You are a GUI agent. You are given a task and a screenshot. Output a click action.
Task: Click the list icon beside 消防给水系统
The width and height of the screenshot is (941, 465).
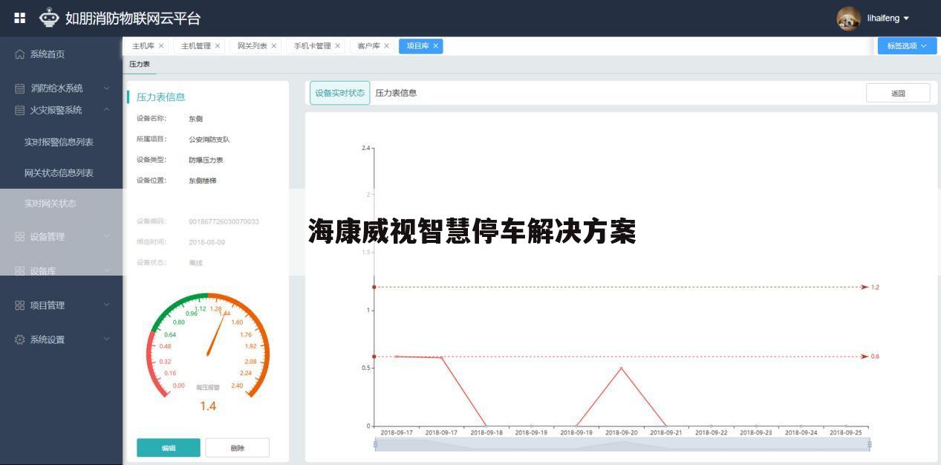[20, 88]
